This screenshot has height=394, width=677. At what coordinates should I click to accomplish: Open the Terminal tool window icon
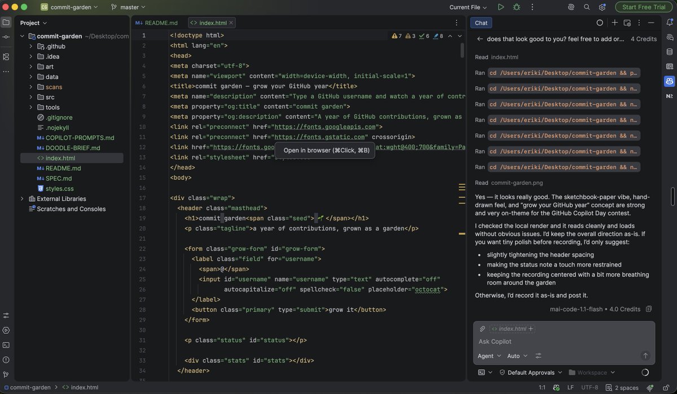pos(6,345)
